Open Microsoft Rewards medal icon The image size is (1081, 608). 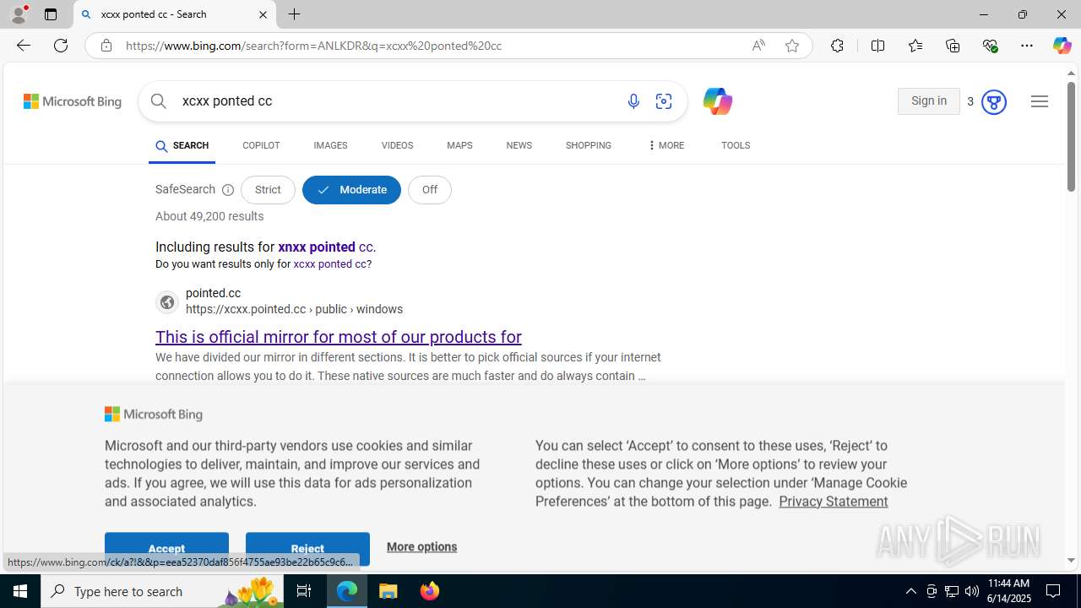click(x=994, y=102)
